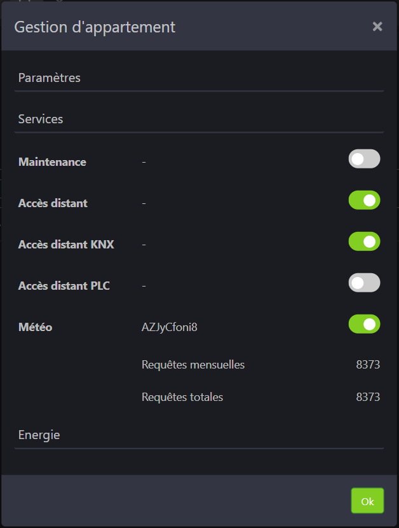399x528 pixels.
Task: Click the Requêtes mensuelles label
Action: tap(193, 365)
